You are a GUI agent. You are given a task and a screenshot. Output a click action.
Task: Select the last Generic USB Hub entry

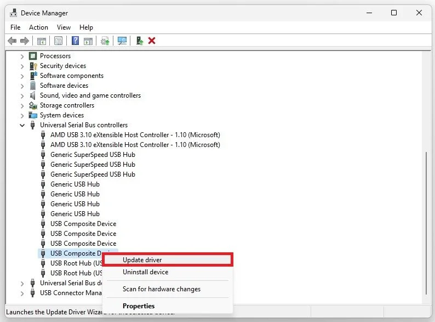75,213
